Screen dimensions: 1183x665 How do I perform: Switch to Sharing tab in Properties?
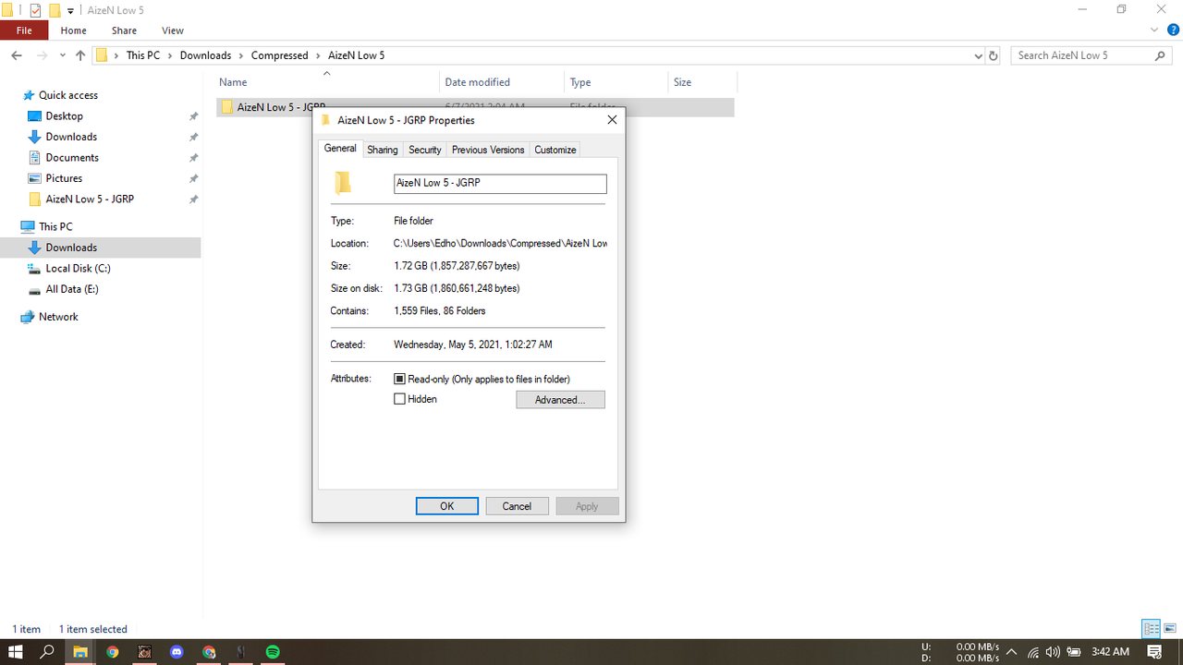[382, 150]
